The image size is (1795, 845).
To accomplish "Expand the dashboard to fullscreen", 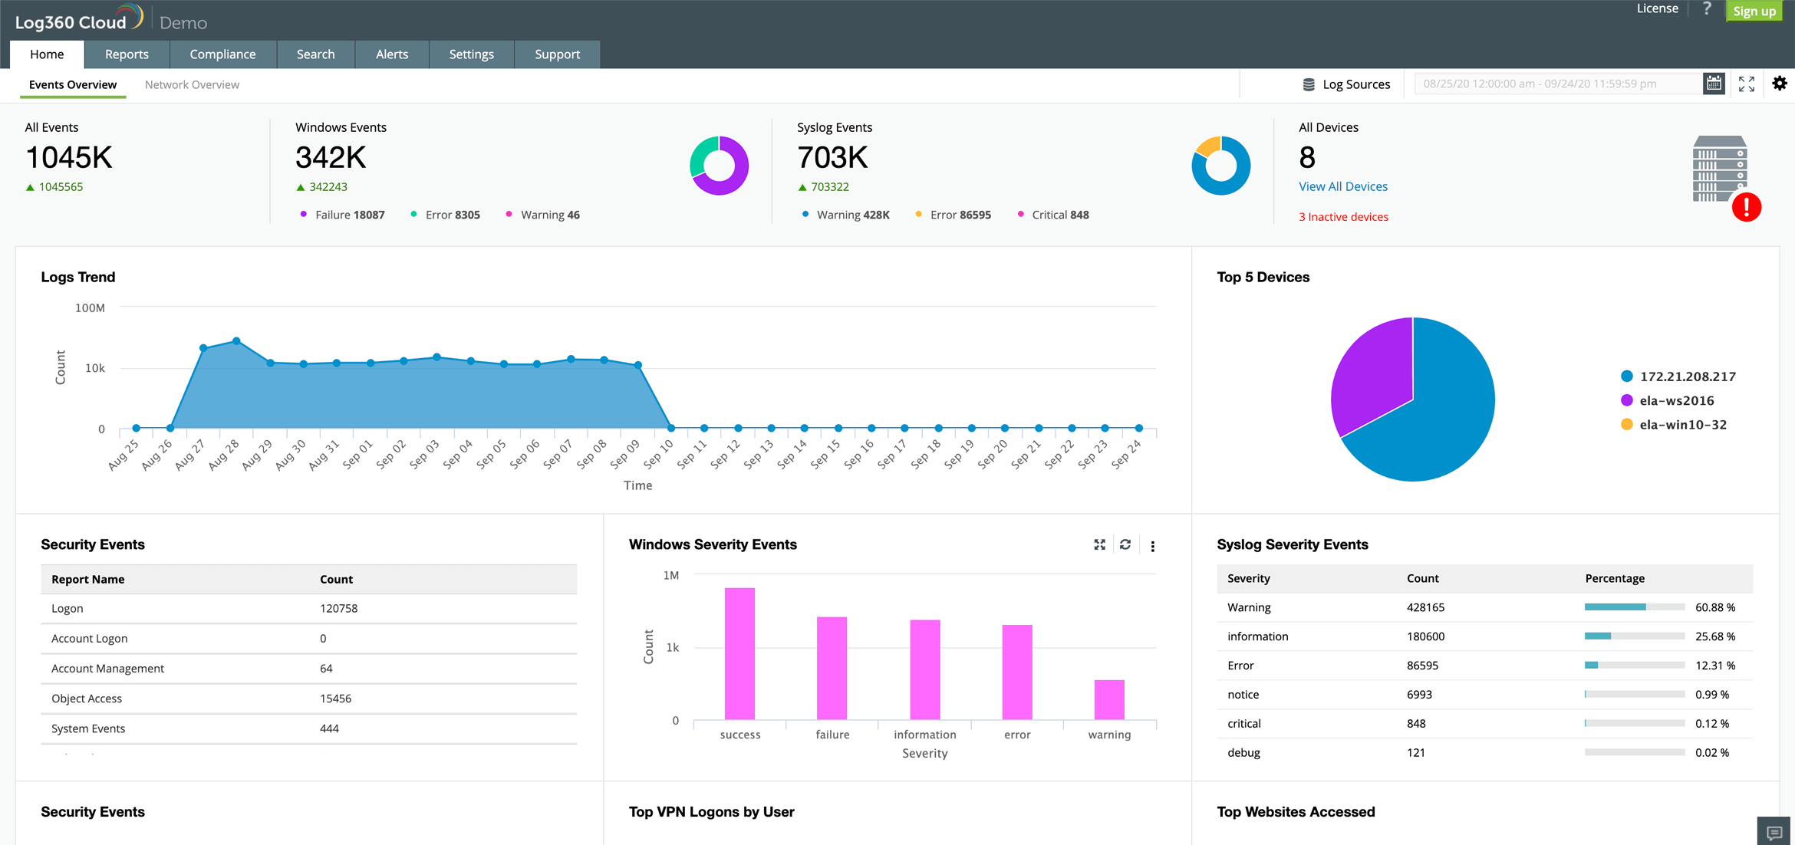I will click(x=1747, y=83).
